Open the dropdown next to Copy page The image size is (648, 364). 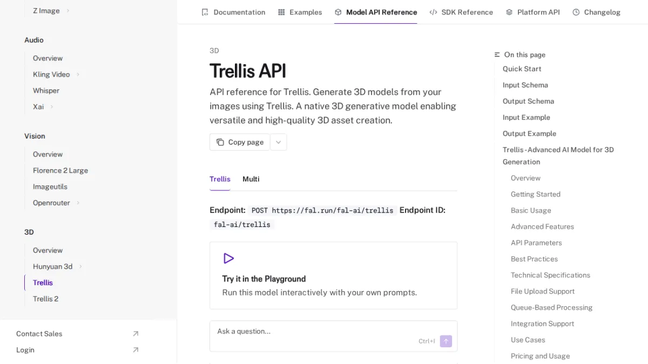pyautogui.click(x=279, y=142)
